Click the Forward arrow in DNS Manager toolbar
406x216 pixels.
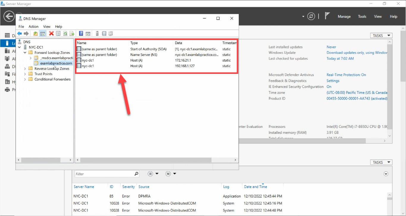point(26,34)
